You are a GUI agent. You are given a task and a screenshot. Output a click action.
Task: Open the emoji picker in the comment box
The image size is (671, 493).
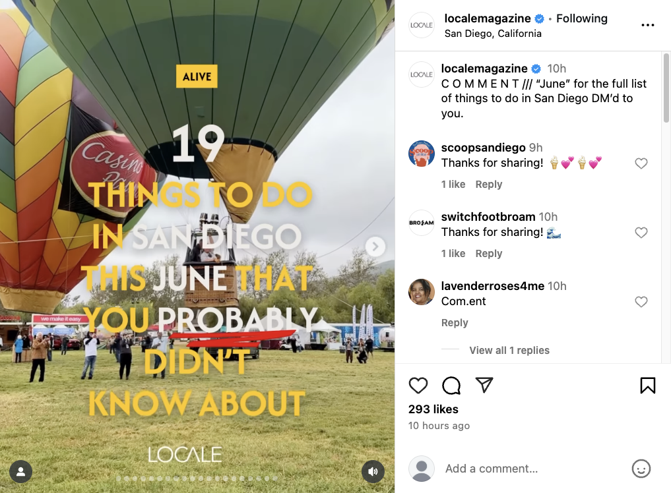[641, 469]
